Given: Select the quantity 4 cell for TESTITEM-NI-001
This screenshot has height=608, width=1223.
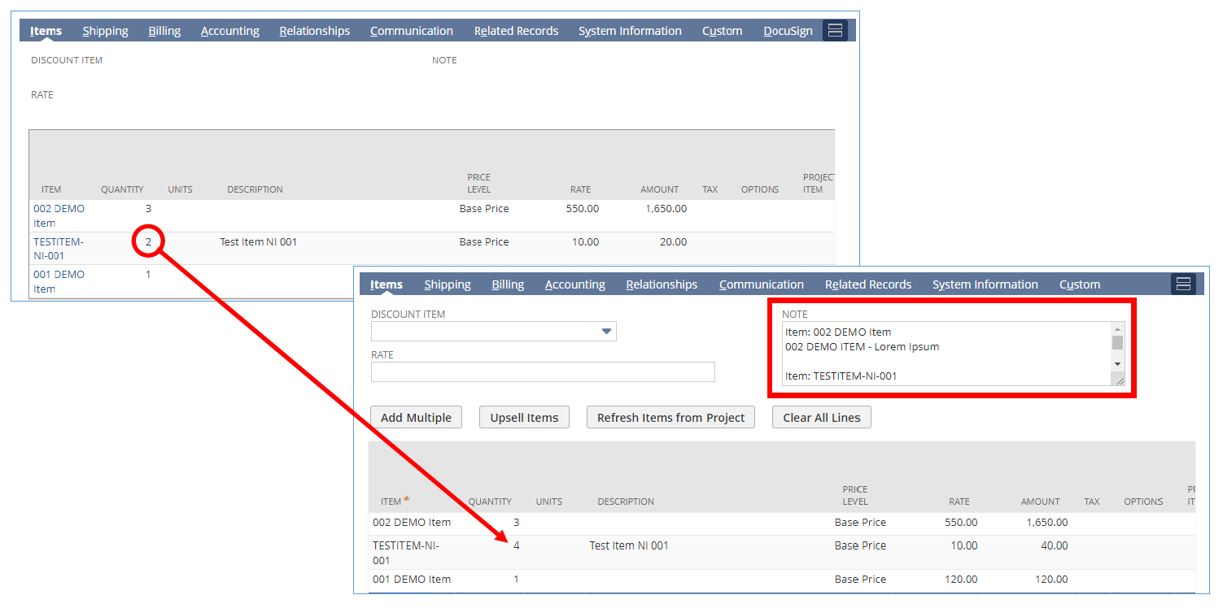Looking at the screenshot, I should point(516,545).
